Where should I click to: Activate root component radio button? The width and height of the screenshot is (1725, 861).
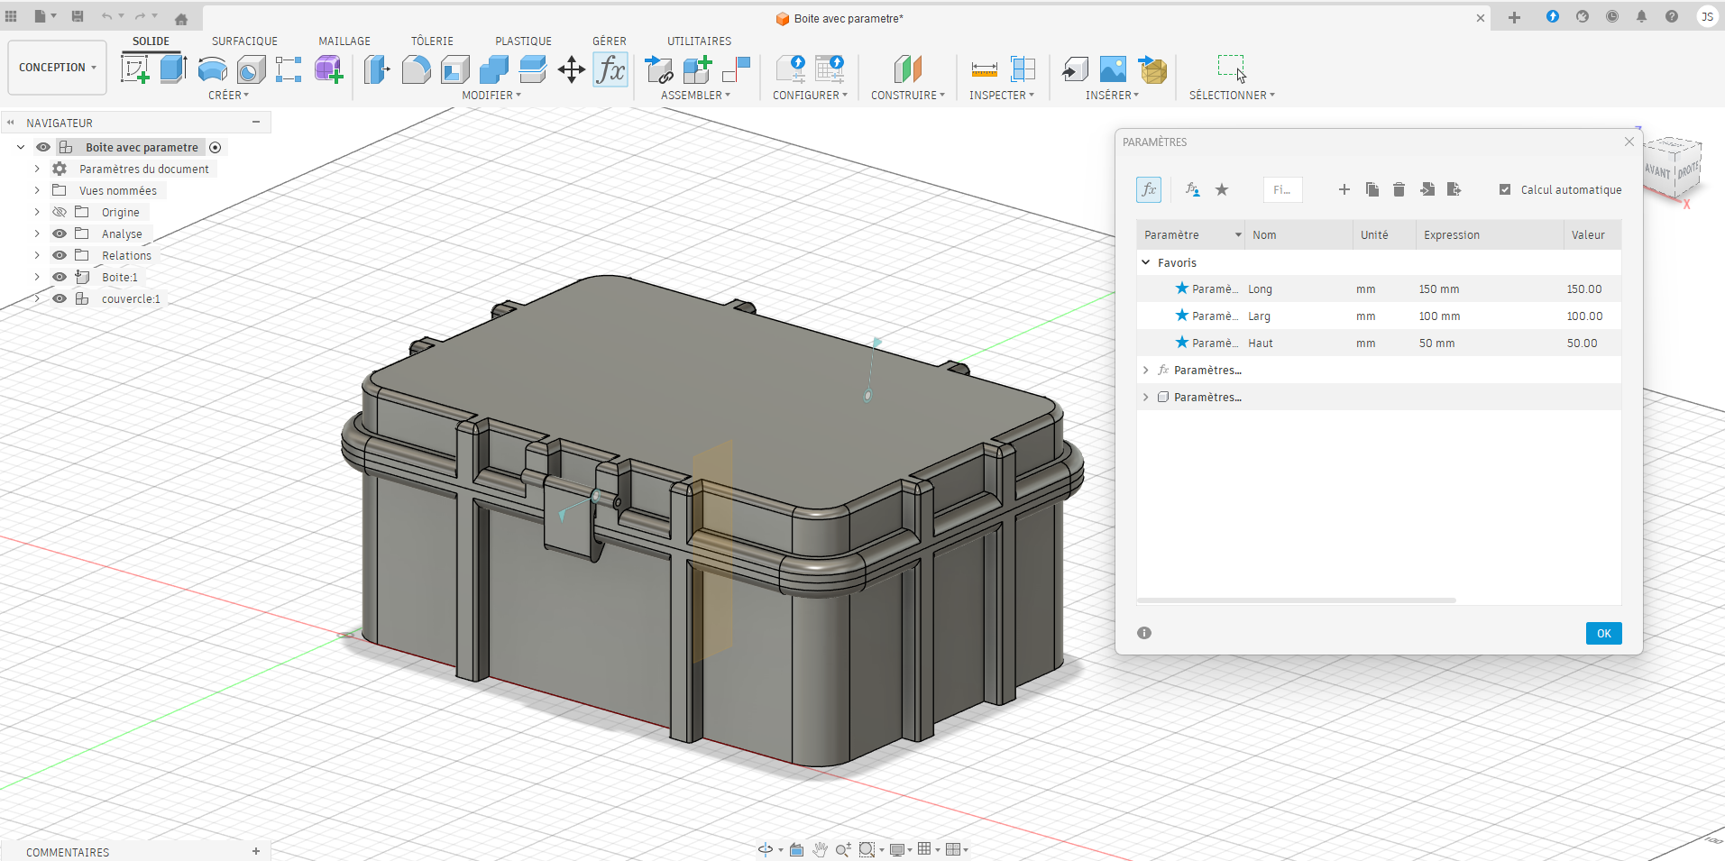(x=216, y=147)
